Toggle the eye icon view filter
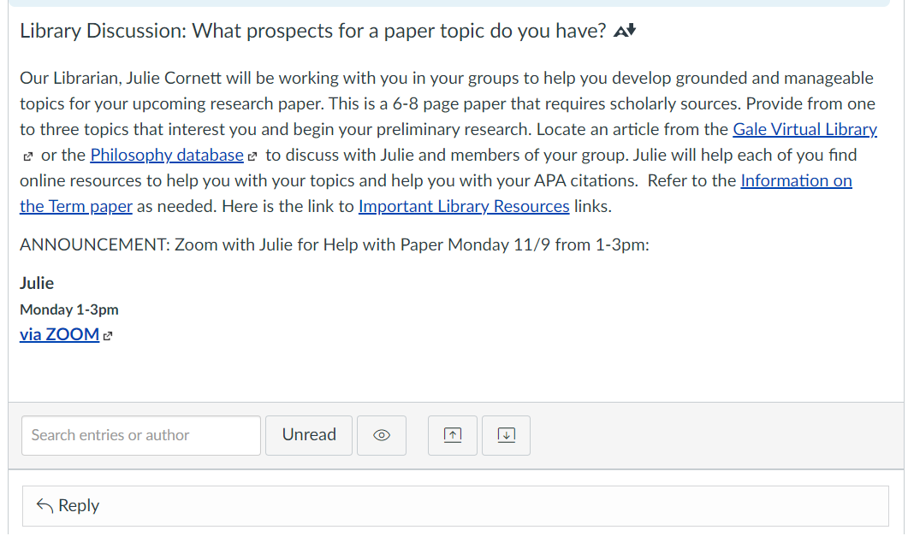The image size is (908, 536). 382,435
